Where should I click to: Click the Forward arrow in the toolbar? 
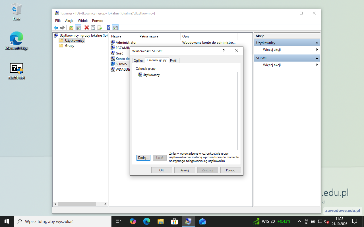pyautogui.click(x=63, y=28)
